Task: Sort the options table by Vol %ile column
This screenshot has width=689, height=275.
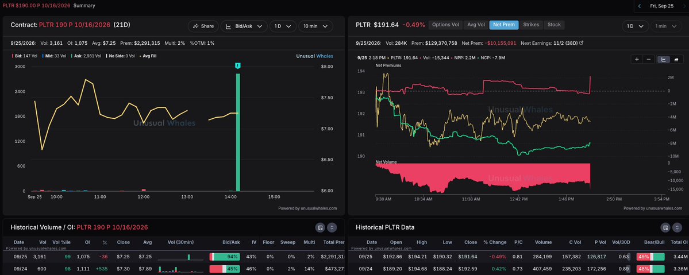Action: pyautogui.click(x=61, y=242)
